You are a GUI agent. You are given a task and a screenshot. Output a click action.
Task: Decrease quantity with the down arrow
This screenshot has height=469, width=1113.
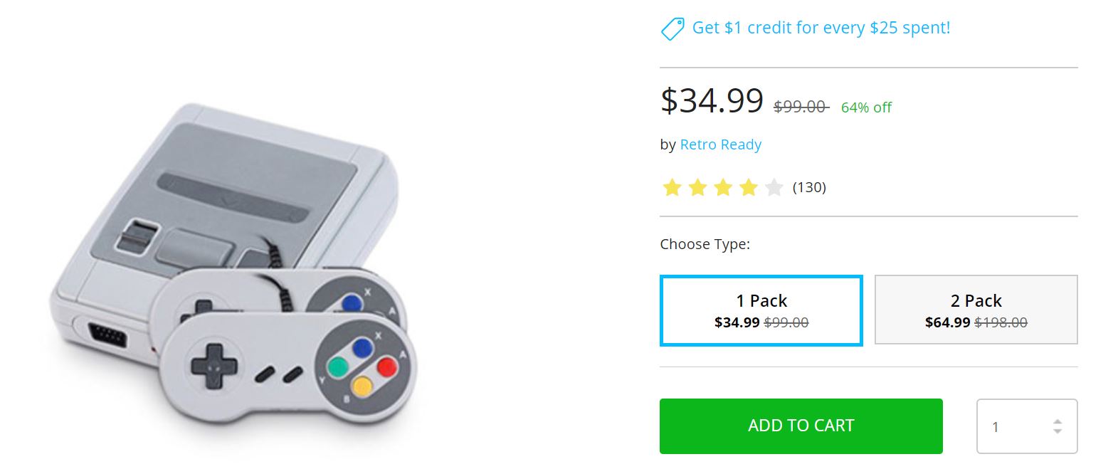(1057, 431)
